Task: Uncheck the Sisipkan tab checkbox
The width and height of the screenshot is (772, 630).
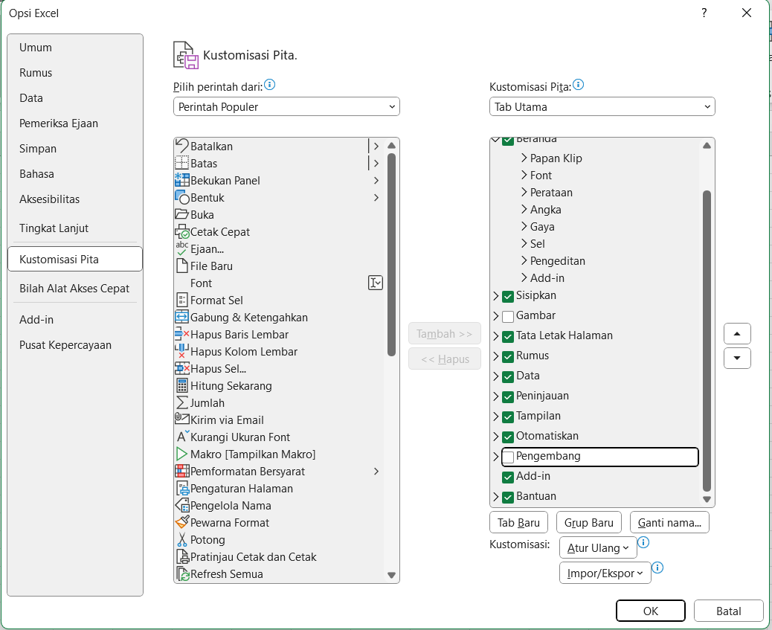Action: (508, 297)
